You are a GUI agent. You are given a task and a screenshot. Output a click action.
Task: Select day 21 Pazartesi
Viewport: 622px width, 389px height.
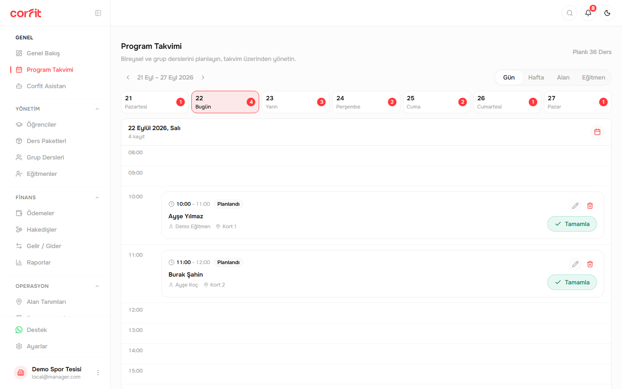(x=155, y=102)
